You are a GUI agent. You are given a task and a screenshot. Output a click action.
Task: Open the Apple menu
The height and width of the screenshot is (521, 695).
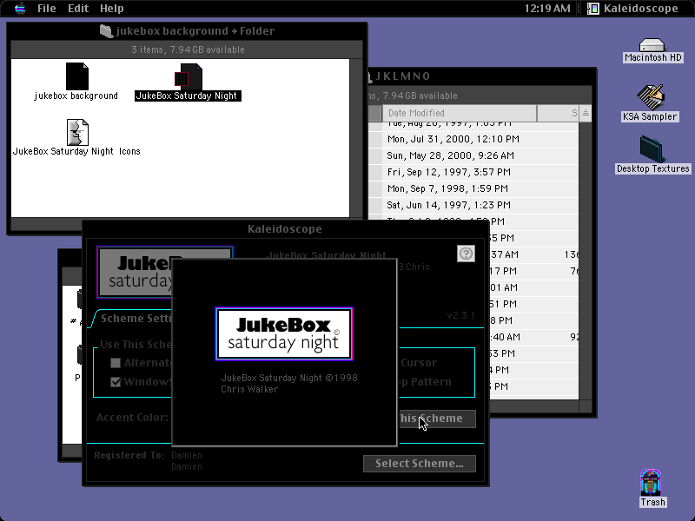pyautogui.click(x=20, y=9)
